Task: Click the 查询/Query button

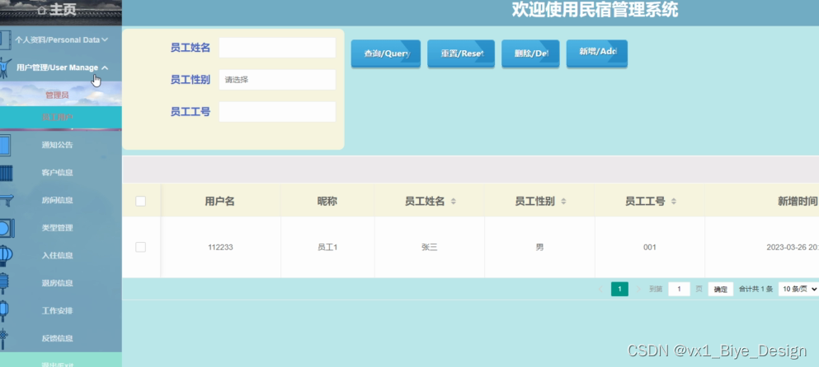Action: [x=385, y=53]
